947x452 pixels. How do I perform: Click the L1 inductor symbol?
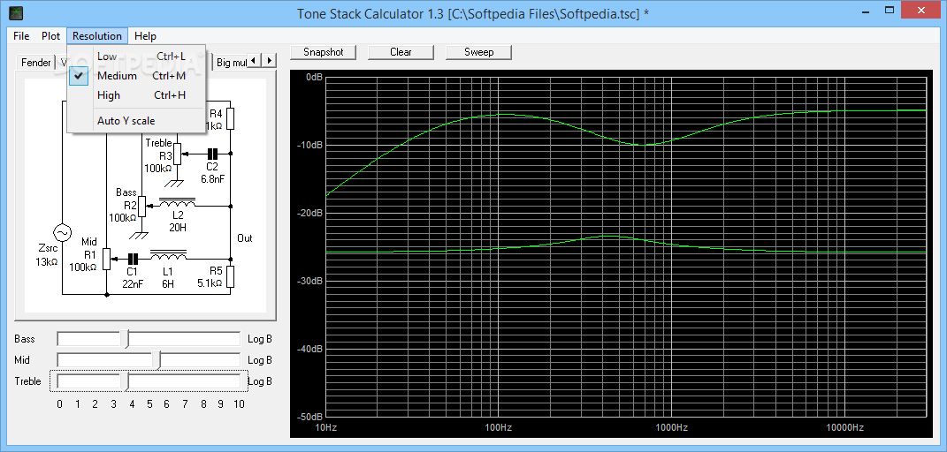pyautogui.click(x=167, y=253)
